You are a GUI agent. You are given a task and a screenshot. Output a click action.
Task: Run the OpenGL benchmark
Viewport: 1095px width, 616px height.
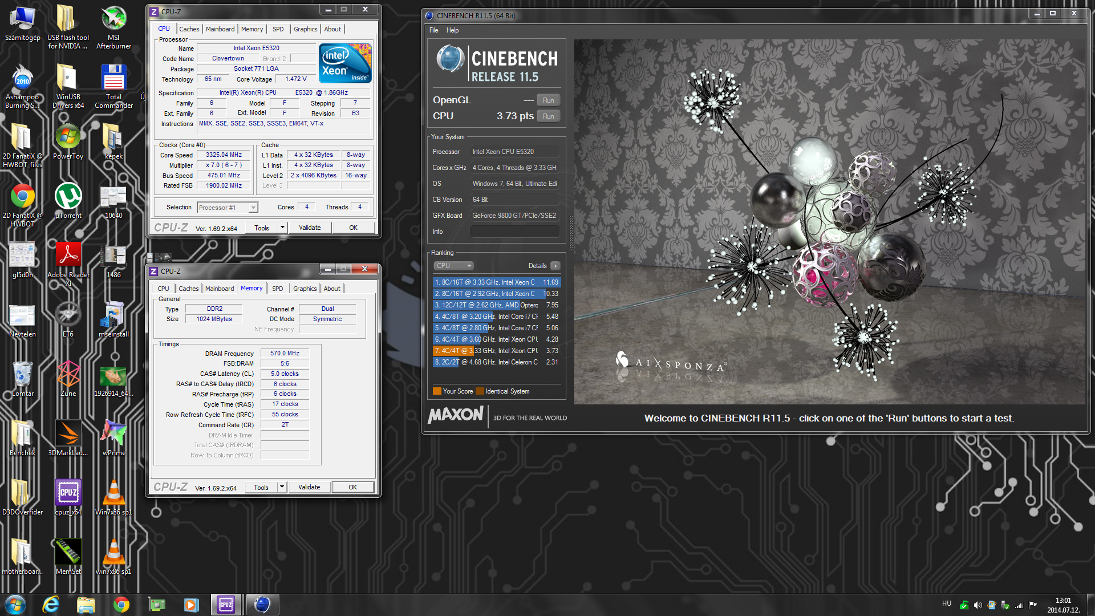pos(548,100)
